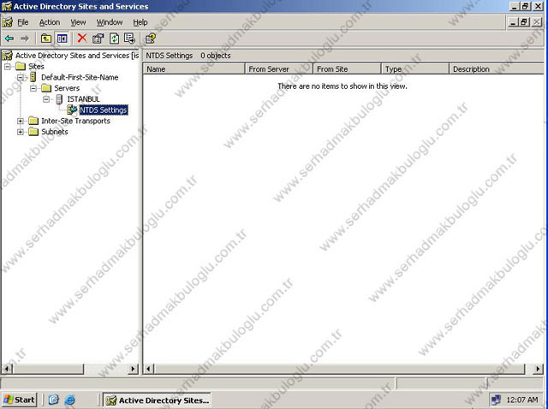Collapse the Default-First-Site-Name node
Image resolution: width=548 pixels, height=409 pixels.
(21, 77)
